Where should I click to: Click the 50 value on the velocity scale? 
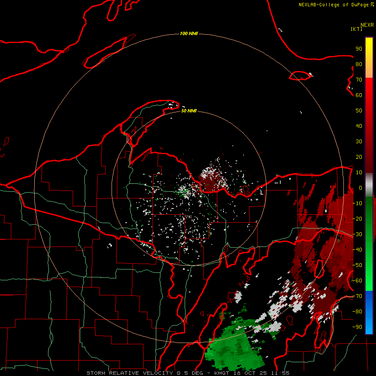tap(359, 111)
